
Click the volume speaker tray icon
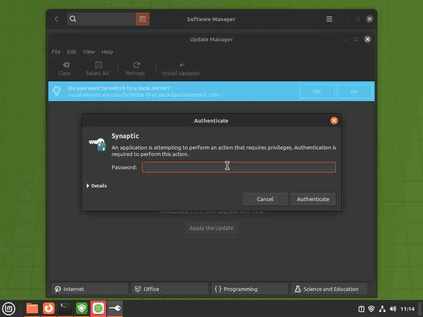[393, 309]
